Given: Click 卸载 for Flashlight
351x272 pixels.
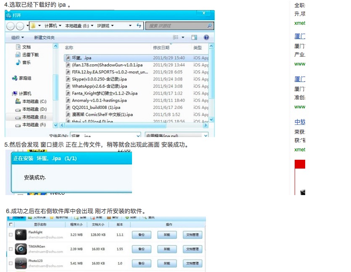Looking at the screenshot, I should (167, 235).
